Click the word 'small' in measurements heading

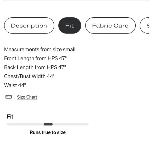click(x=69, y=49)
